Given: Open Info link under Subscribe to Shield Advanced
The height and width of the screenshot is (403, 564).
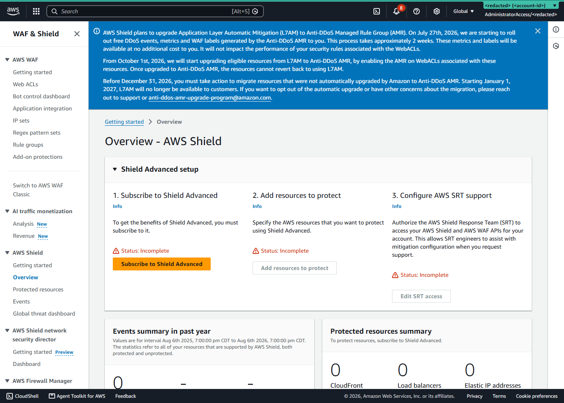Looking at the screenshot, I should [117, 206].
